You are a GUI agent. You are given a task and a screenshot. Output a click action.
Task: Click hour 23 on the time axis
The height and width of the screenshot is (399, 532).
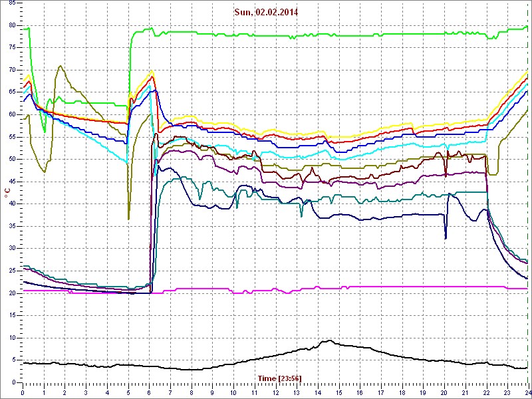tap(507, 392)
